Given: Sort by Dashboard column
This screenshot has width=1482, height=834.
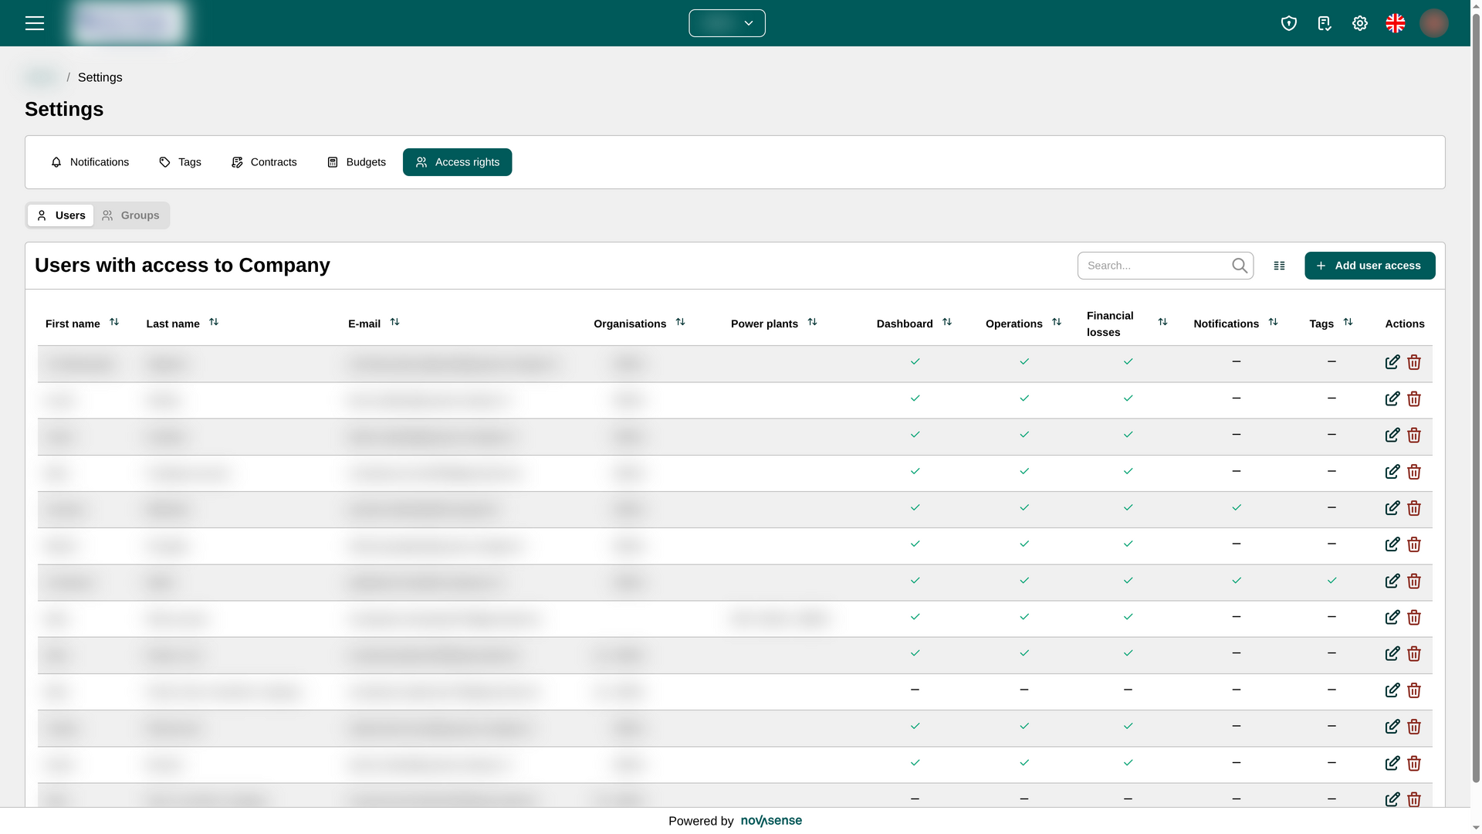Looking at the screenshot, I should click(947, 322).
